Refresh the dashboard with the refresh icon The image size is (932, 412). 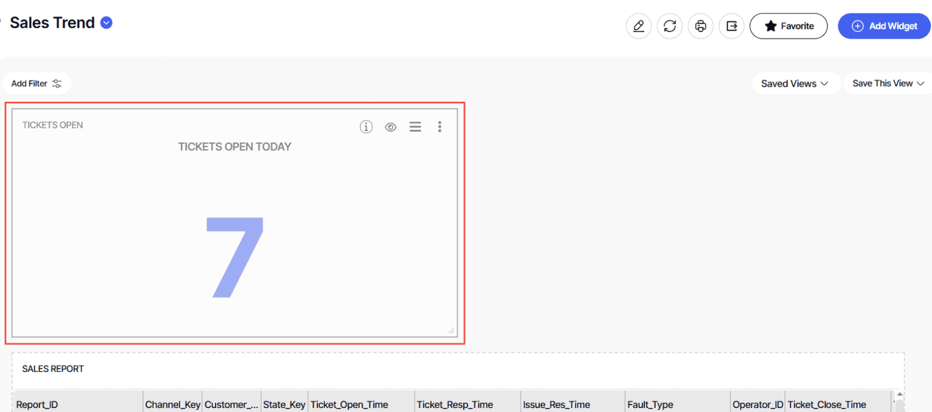coord(670,26)
